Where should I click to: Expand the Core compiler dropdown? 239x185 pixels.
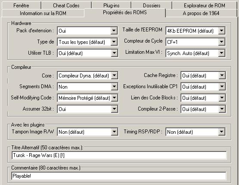pyautogui.click(x=87, y=75)
